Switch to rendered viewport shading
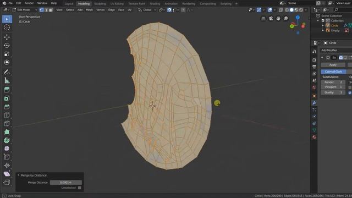This screenshot has height=198, width=352. (x=301, y=10)
